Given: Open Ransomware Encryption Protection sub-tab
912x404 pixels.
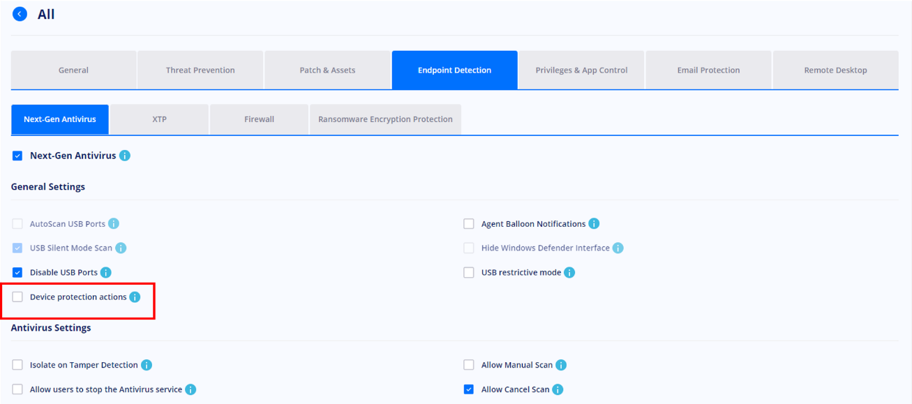Looking at the screenshot, I should click(385, 119).
